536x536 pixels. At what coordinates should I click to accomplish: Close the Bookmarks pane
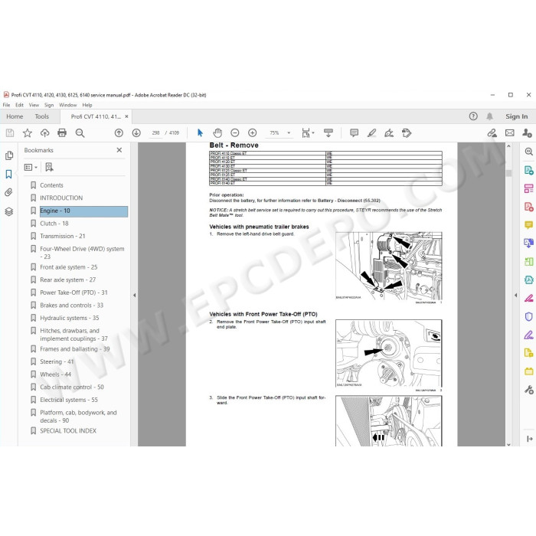119,150
